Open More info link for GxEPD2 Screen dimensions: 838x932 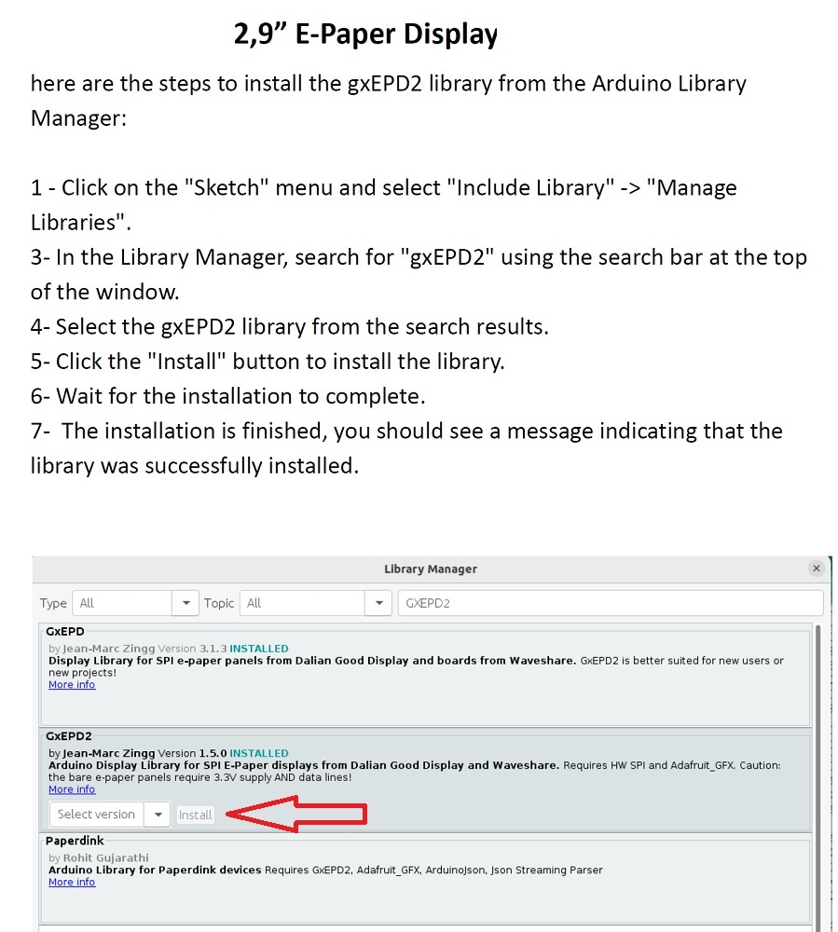[x=72, y=789]
